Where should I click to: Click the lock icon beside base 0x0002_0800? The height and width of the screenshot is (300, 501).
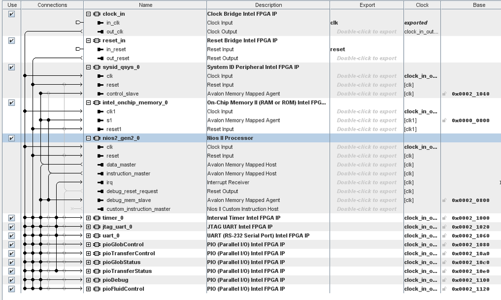click(444, 200)
